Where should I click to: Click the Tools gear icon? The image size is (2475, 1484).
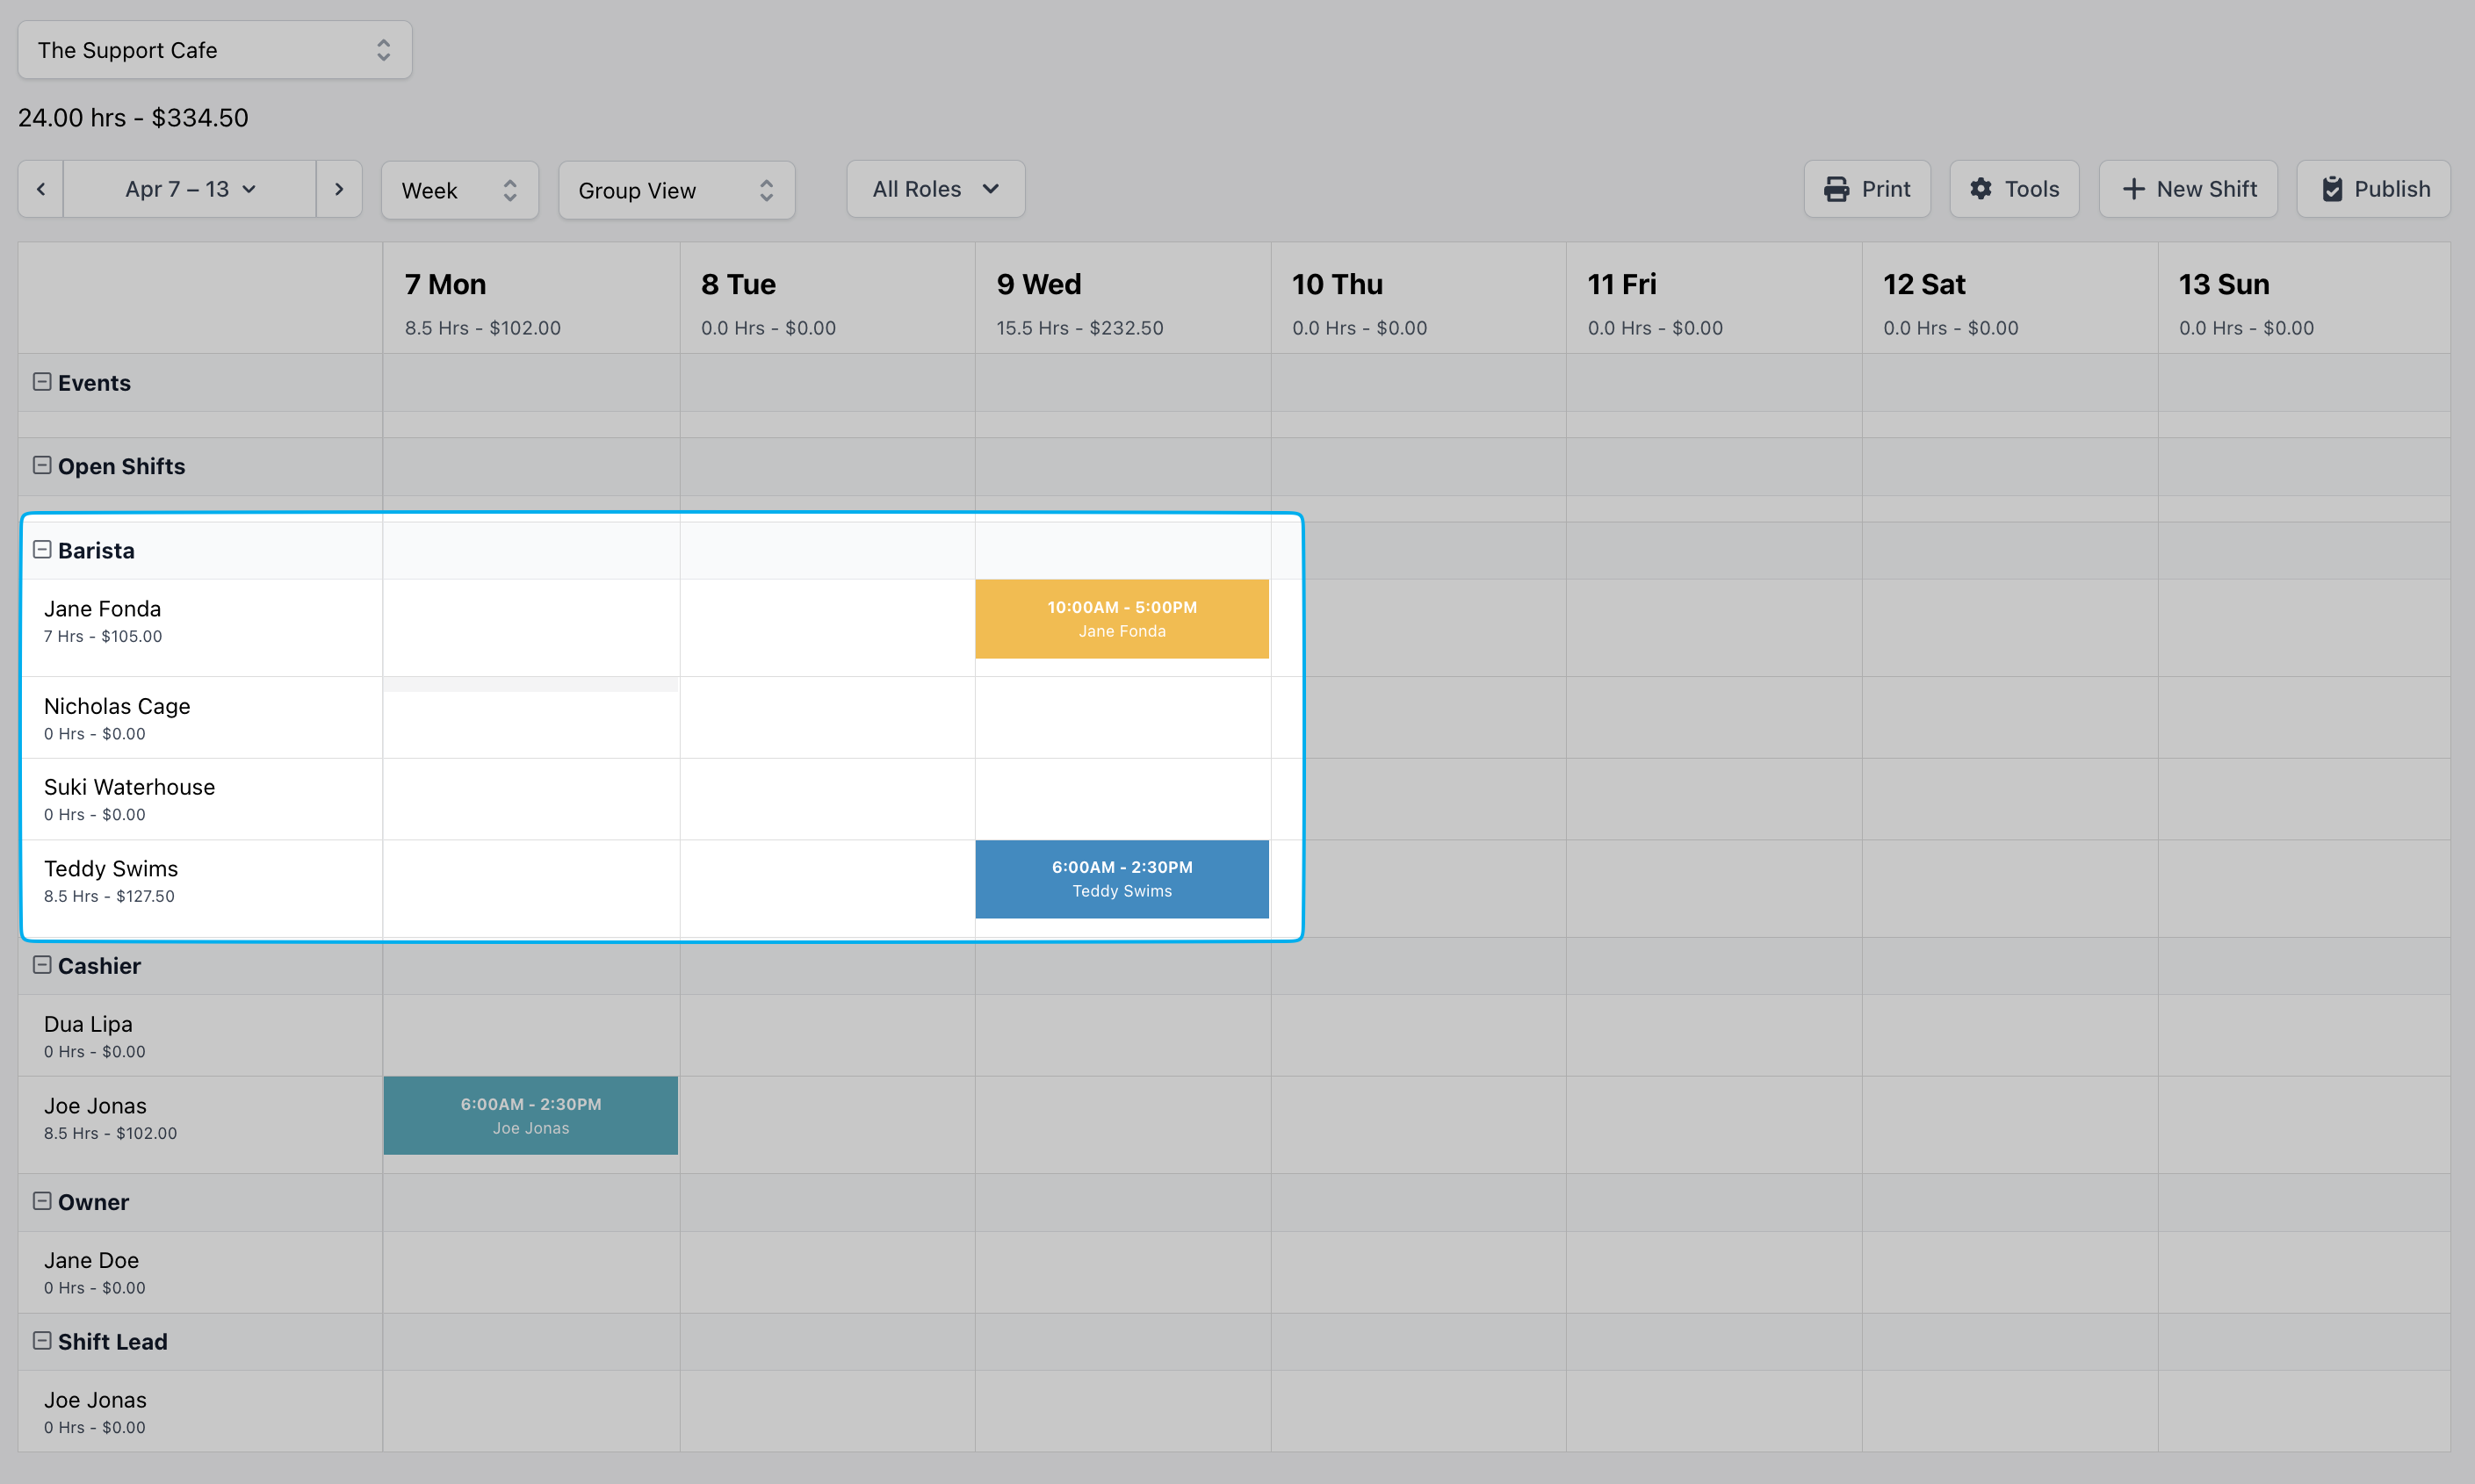tap(1981, 189)
